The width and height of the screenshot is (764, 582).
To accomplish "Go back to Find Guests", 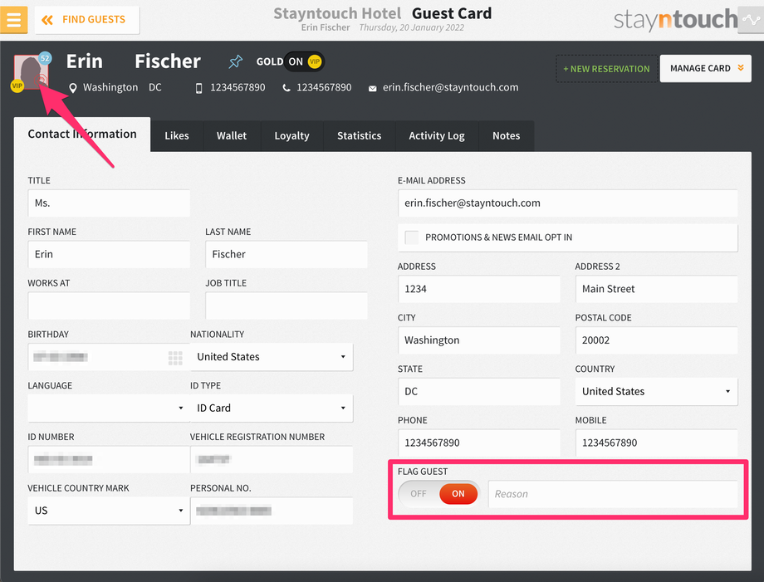I will tap(86, 20).
